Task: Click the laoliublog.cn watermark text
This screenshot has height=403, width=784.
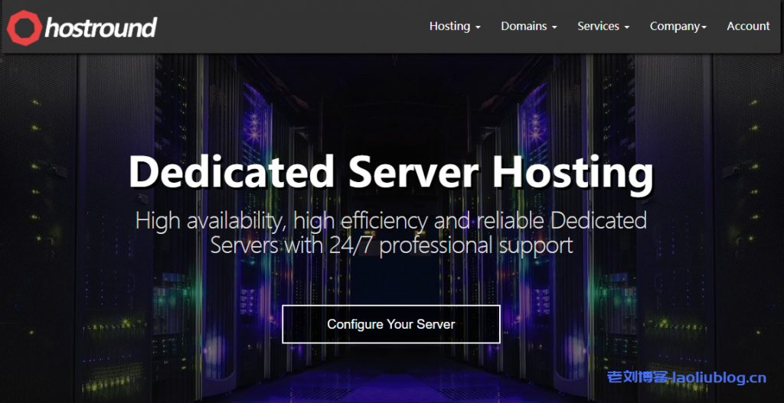Action: tap(720, 378)
